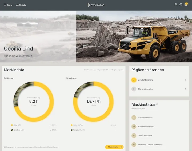The image size is (192, 151).
Task: Click the badge '19' for Totala maskiner
Action: tap(134, 136)
